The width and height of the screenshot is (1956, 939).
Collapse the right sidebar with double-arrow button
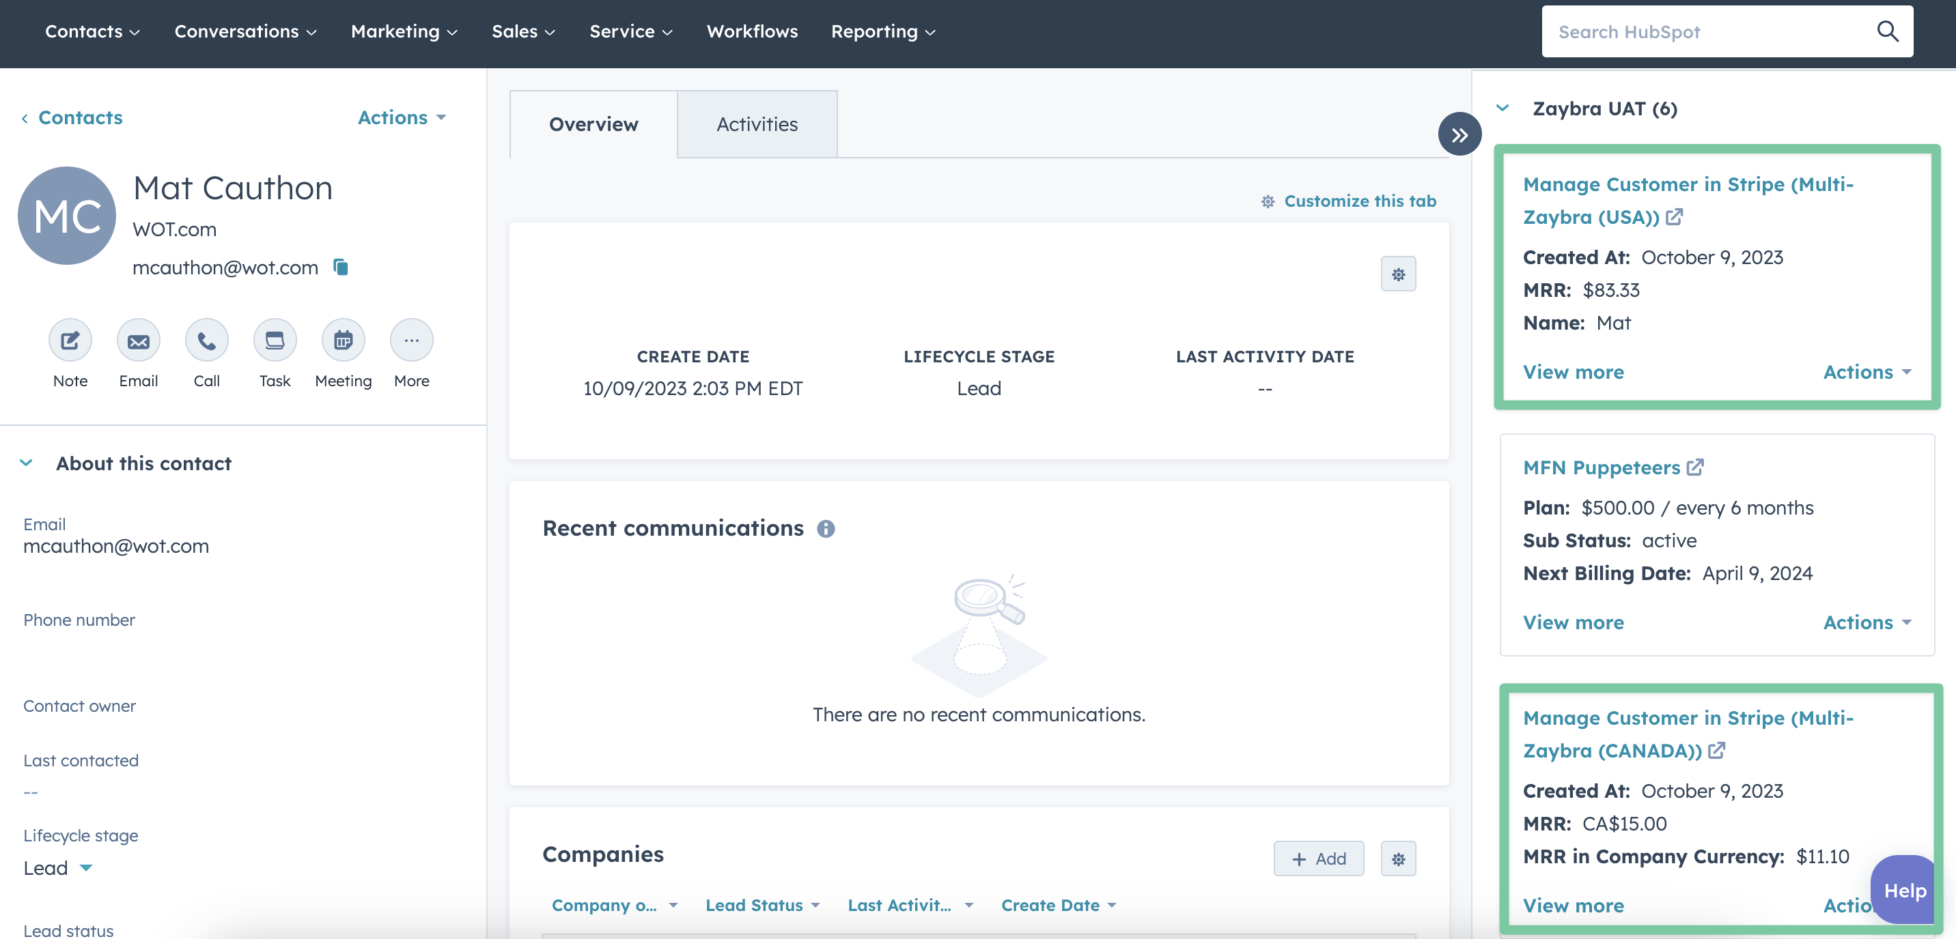click(1459, 134)
